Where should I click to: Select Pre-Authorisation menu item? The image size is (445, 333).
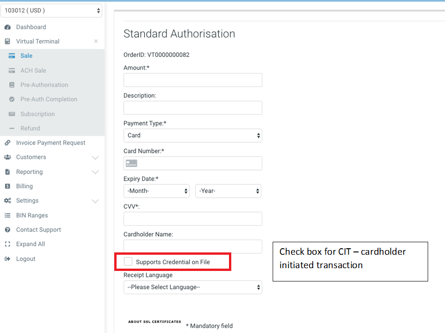44,85
